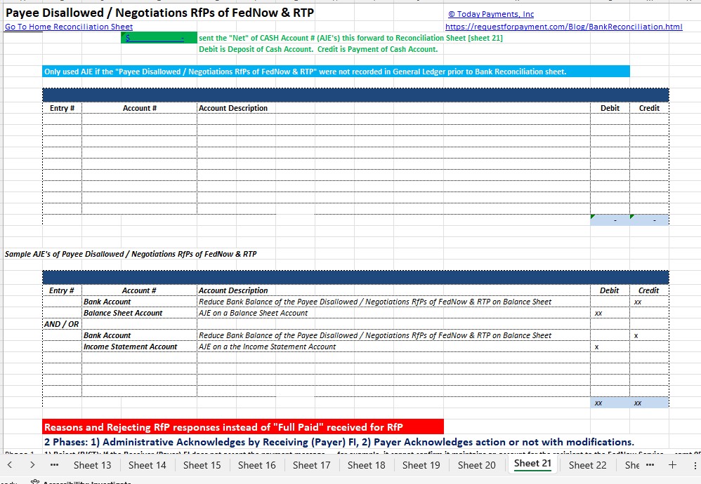Click the next sheet tab arrow
Screen dimensions: 701x484
[x=32, y=465]
